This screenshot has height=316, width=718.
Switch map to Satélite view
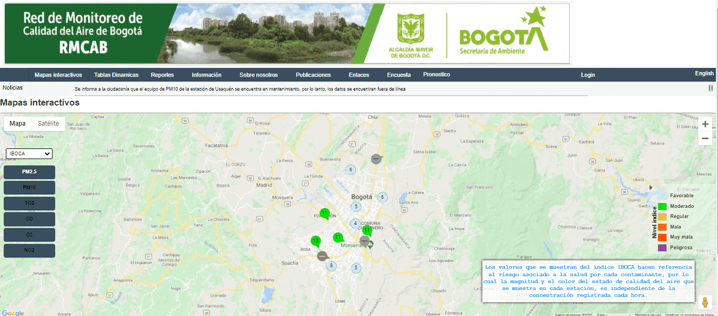48,124
